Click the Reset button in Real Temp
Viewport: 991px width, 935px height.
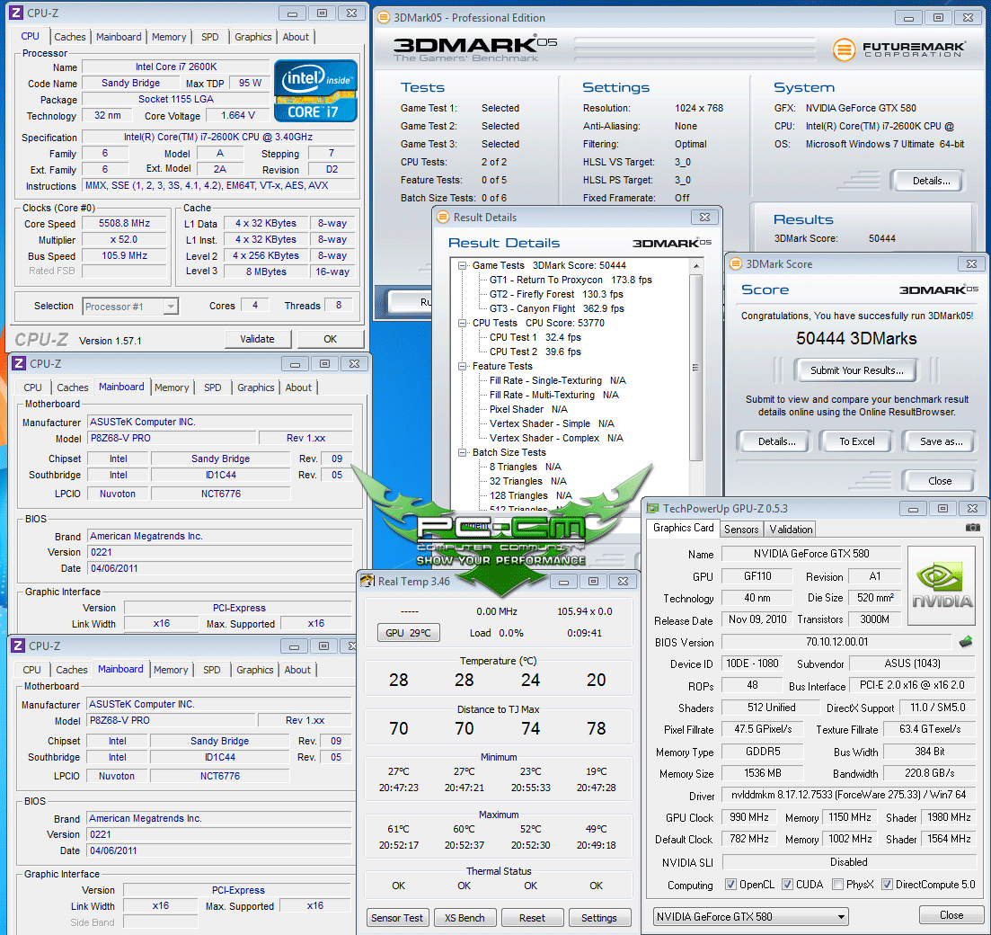[532, 918]
